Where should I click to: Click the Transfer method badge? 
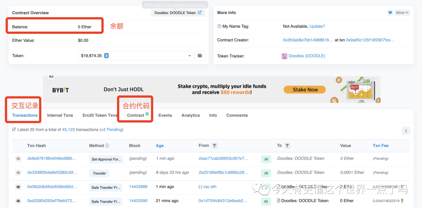coord(99,173)
